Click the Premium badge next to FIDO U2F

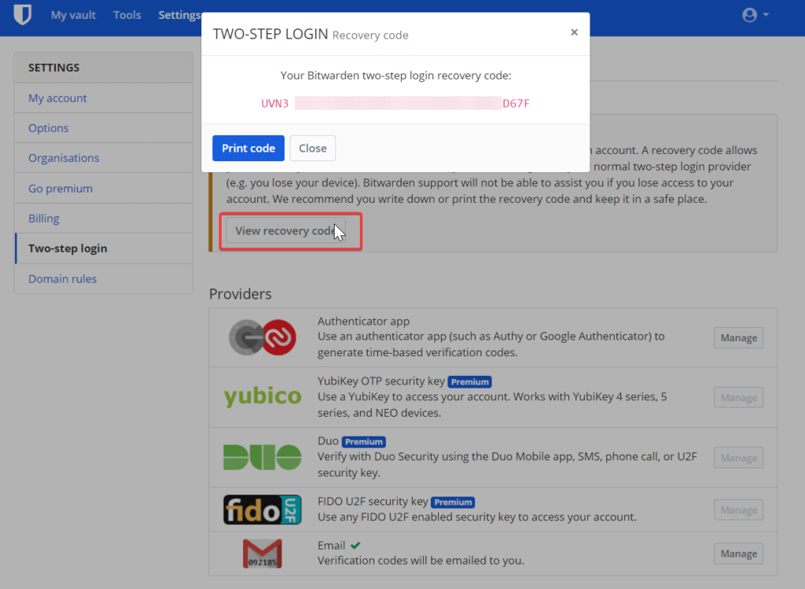point(453,502)
